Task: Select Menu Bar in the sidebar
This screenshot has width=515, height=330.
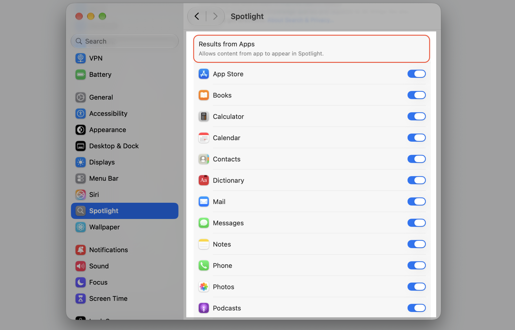Action: click(124, 179)
